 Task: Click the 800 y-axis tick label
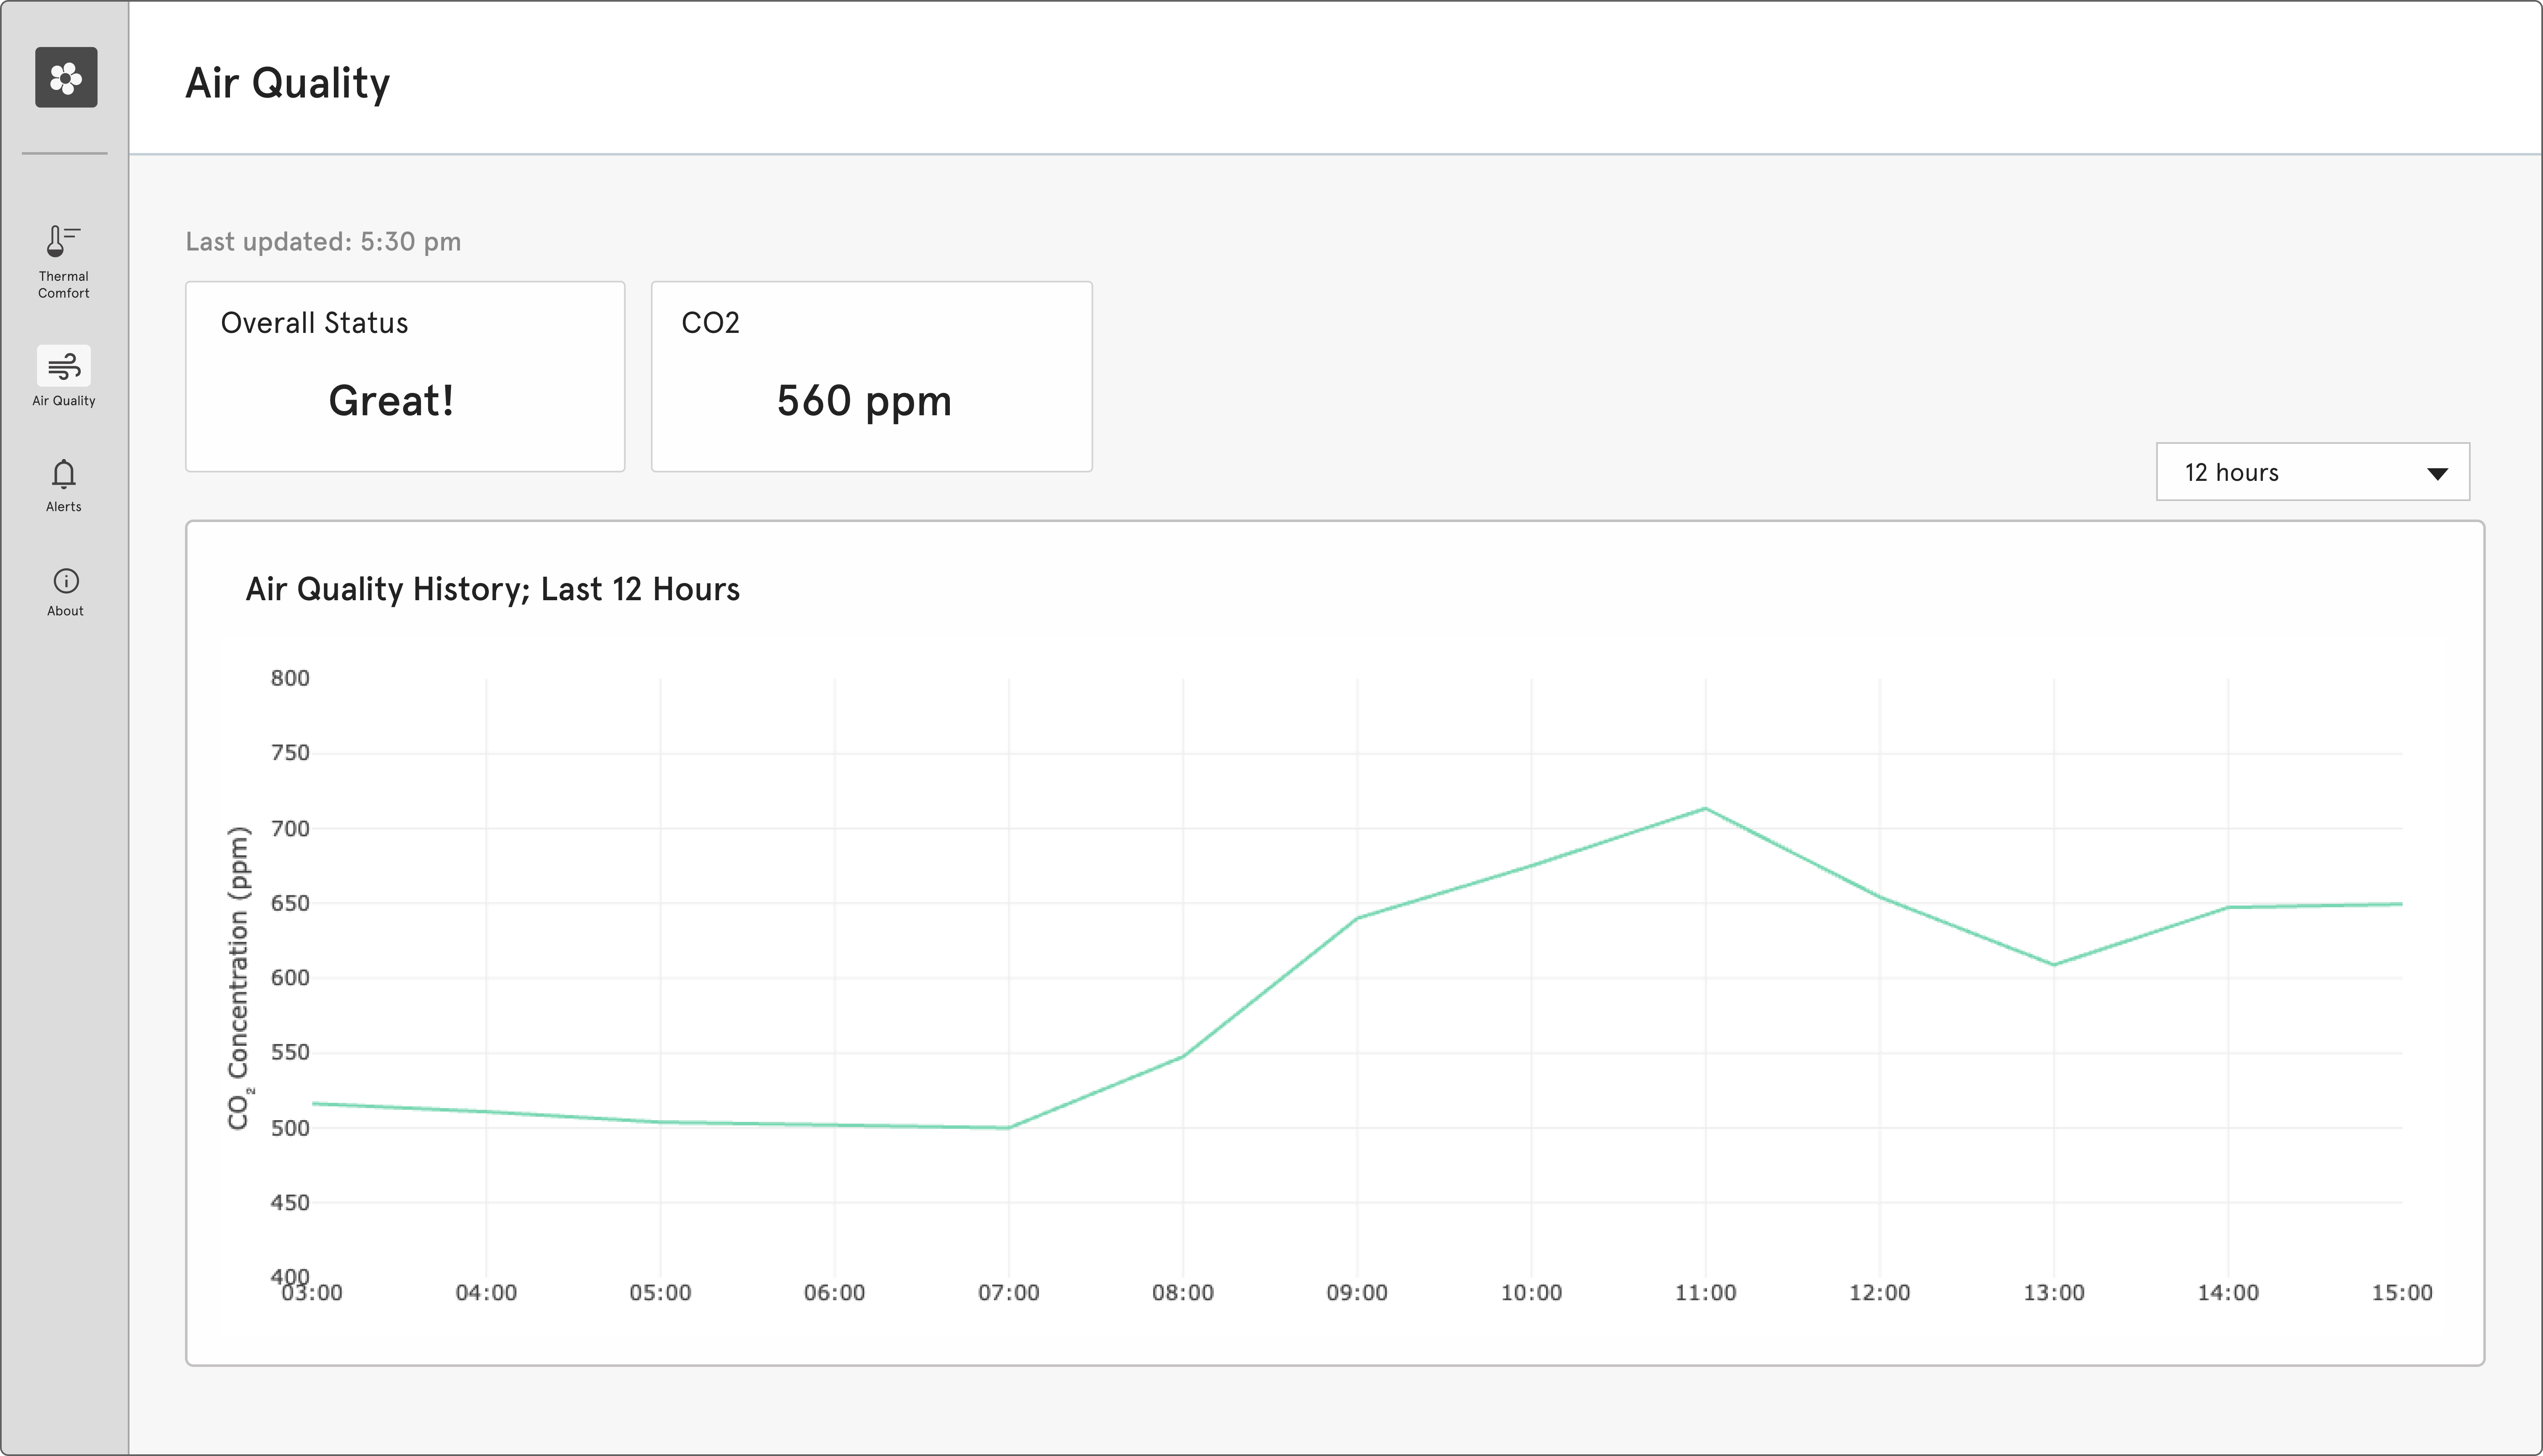[290, 678]
